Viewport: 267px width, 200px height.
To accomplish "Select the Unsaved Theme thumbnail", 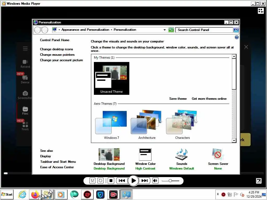I will coord(112,78).
